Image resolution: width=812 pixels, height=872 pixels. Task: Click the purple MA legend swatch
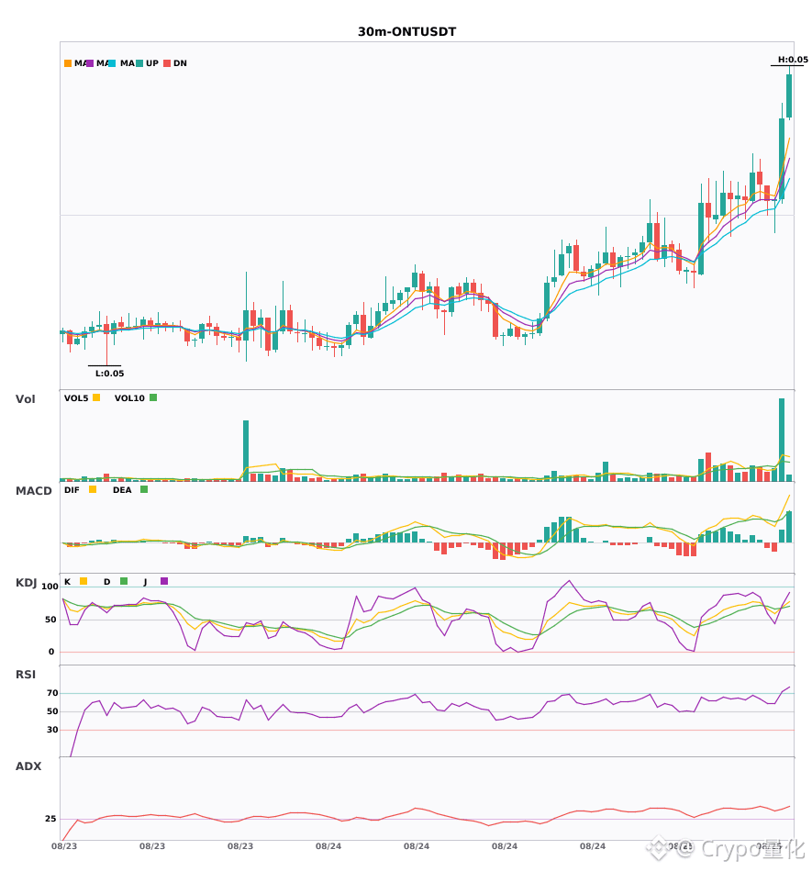(x=90, y=63)
